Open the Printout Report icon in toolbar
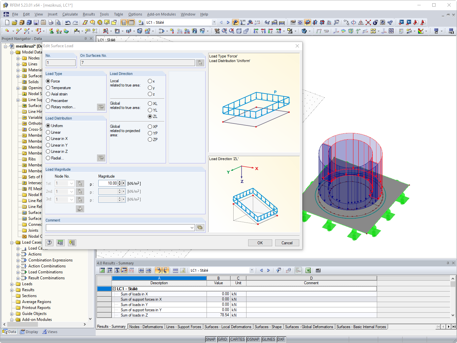 (43, 22)
